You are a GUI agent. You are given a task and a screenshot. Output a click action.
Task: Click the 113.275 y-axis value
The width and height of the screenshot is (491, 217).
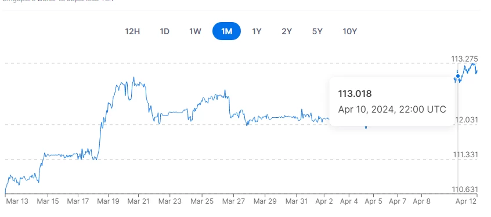[x=464, y=59]
